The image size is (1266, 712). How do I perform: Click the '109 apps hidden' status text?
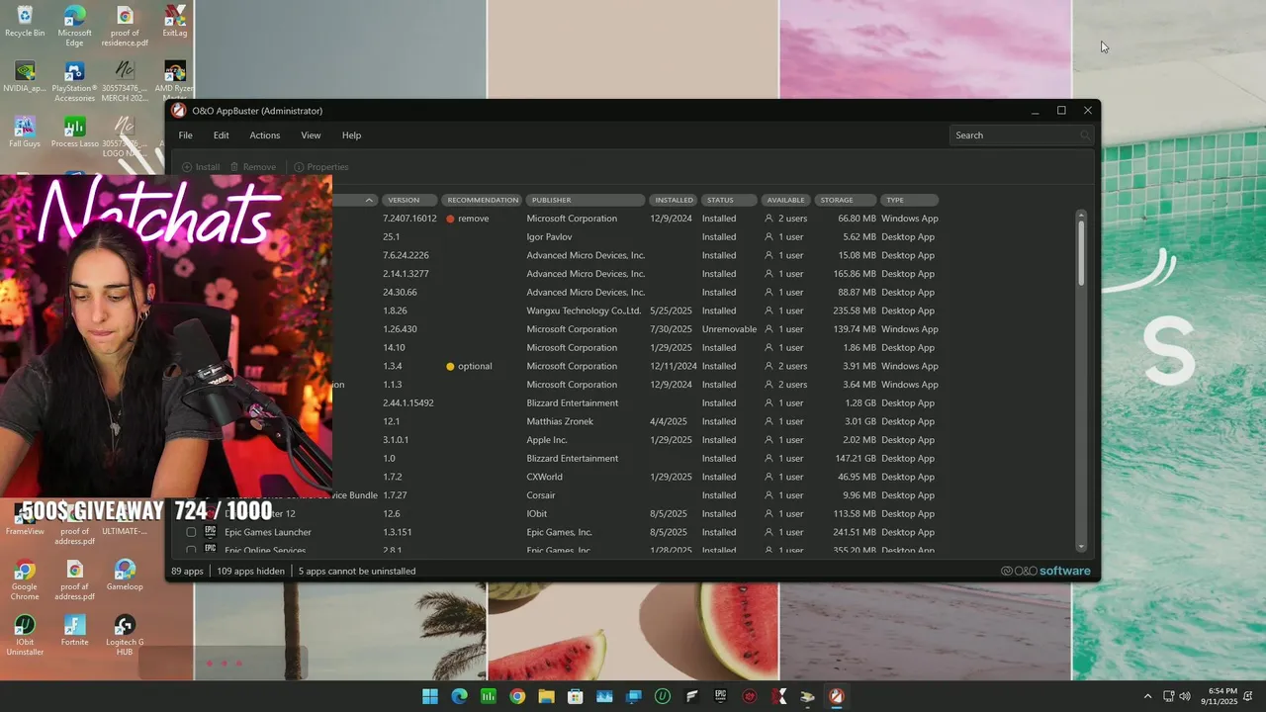coord(250,572)
